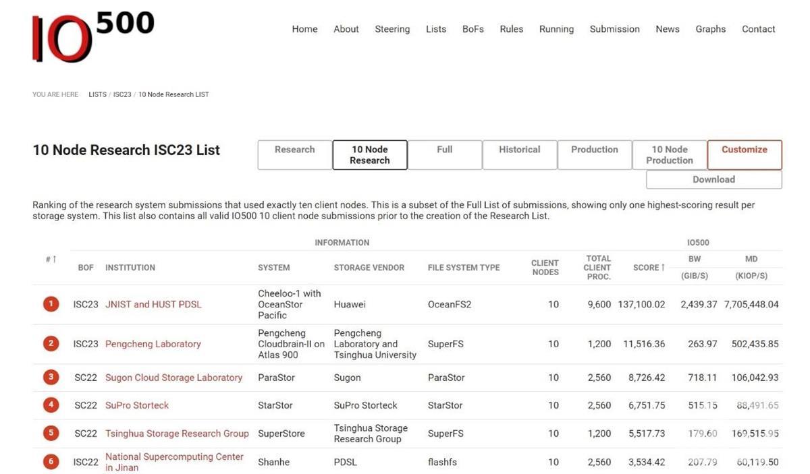
Task: Open Pengcheng Laboratory institution link
Action: click(153, 344)
